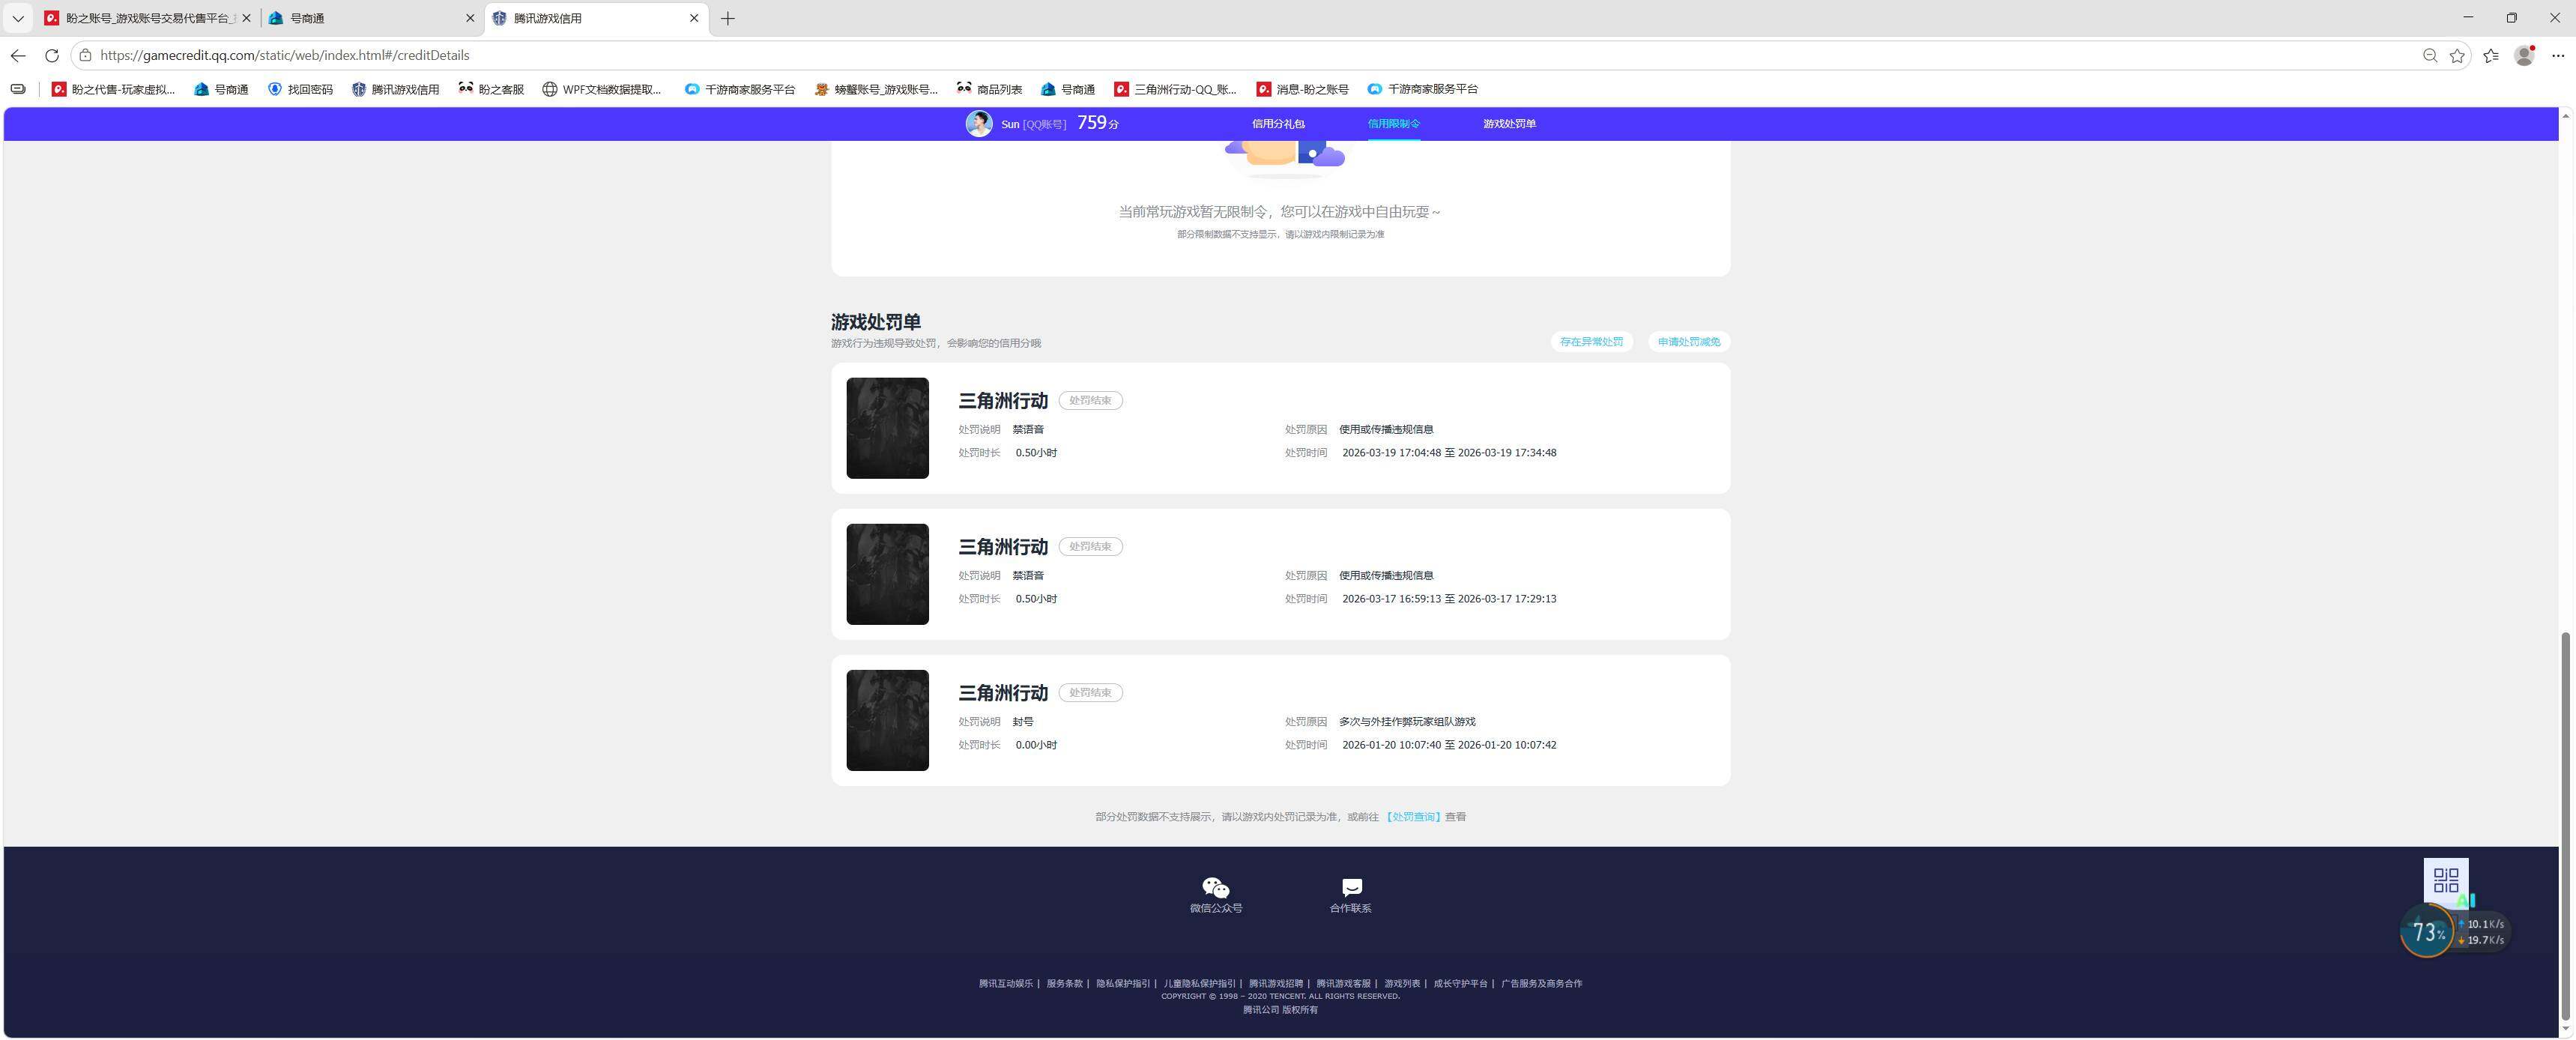This screenshot has width=2576, height=1040.
Task: Open the WPF文档数据提取 bookmark
Action: [x=602, y=89]
